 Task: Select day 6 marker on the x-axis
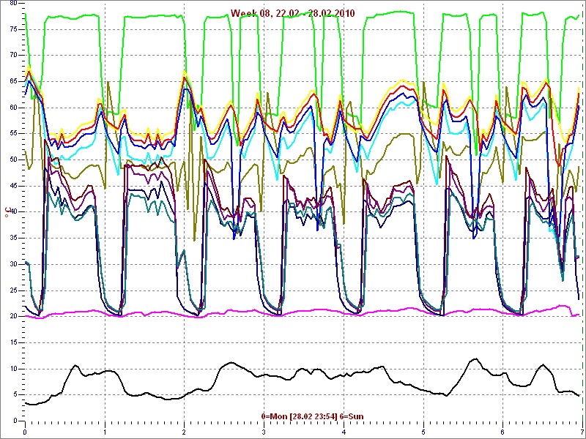[x=502, y=432]
